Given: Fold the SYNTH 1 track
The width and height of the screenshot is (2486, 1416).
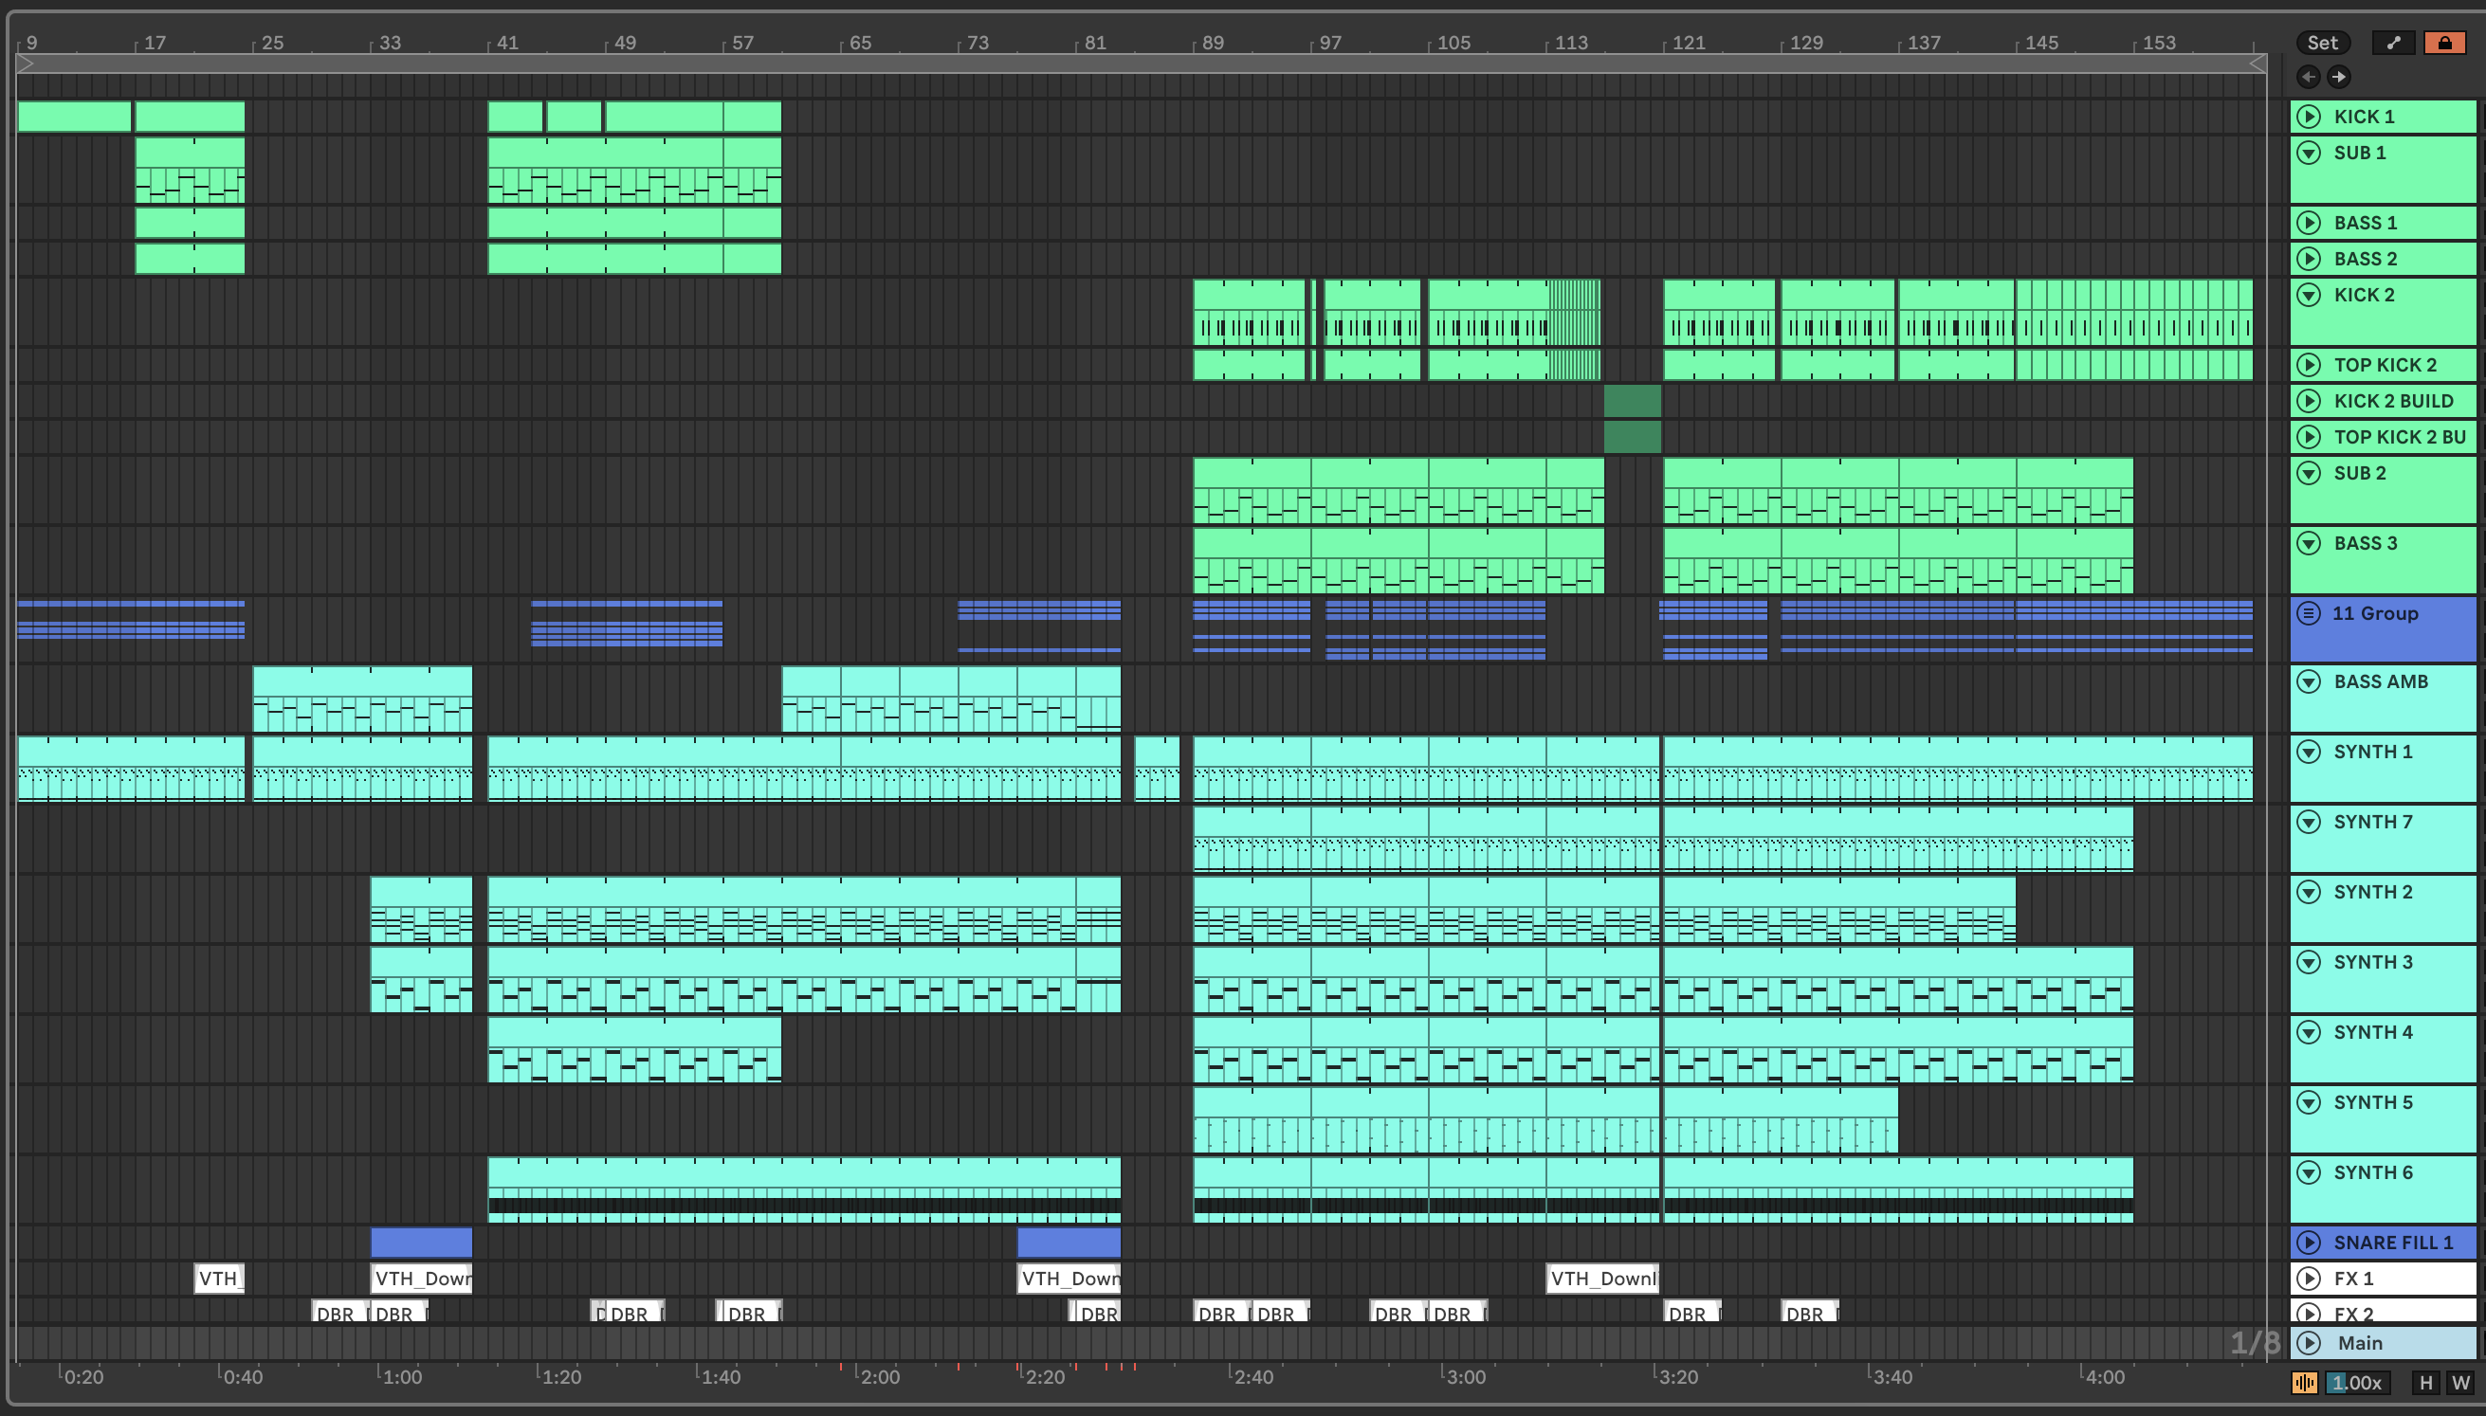Looking at the screenshot, I should pos(2309,752).
